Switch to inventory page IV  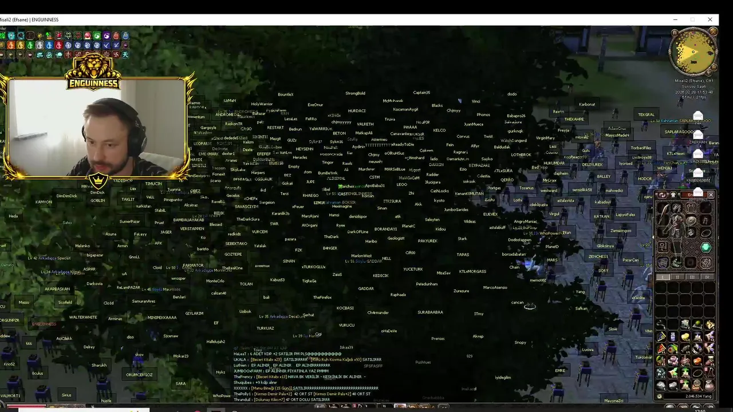pyautogui.click(x=707, y=276)
